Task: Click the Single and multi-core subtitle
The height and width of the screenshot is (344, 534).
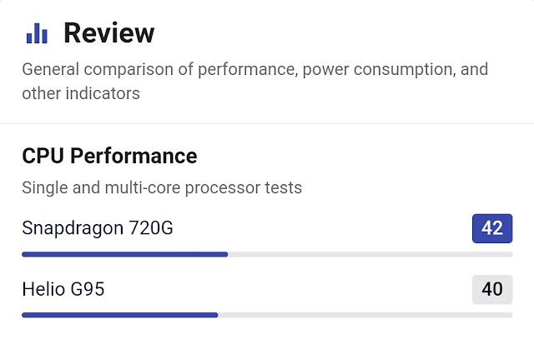Action: pos(162,187)
